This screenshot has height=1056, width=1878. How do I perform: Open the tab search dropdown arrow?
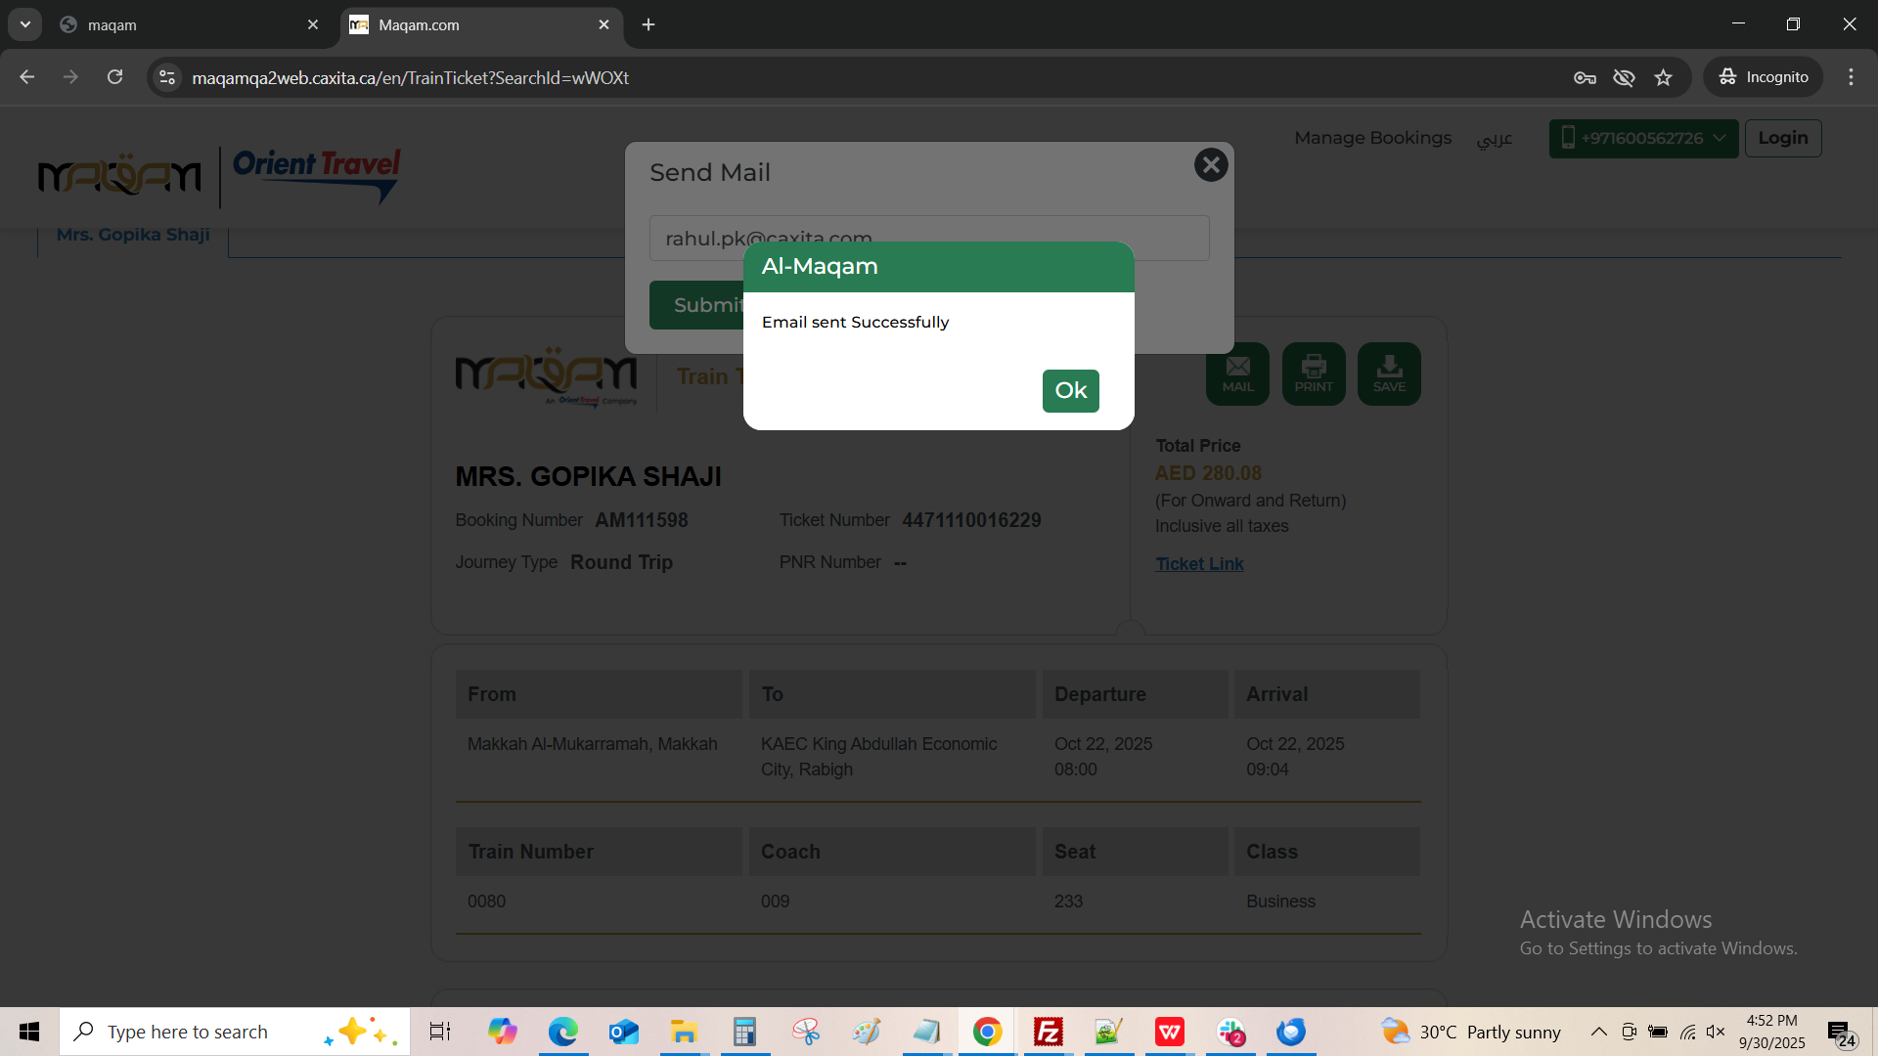[x=25, y=24]
